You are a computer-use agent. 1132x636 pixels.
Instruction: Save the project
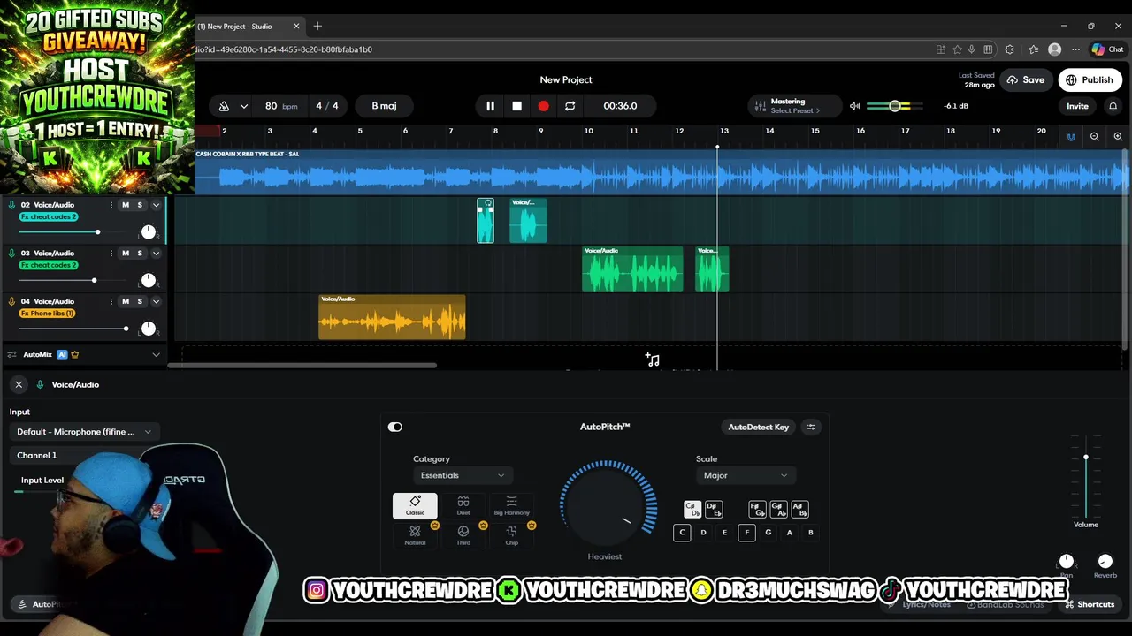[x=1025, y=80]
